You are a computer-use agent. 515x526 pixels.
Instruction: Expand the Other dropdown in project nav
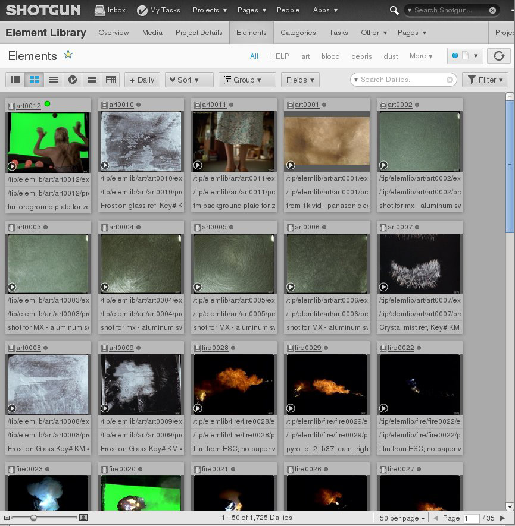click(374, 33)
